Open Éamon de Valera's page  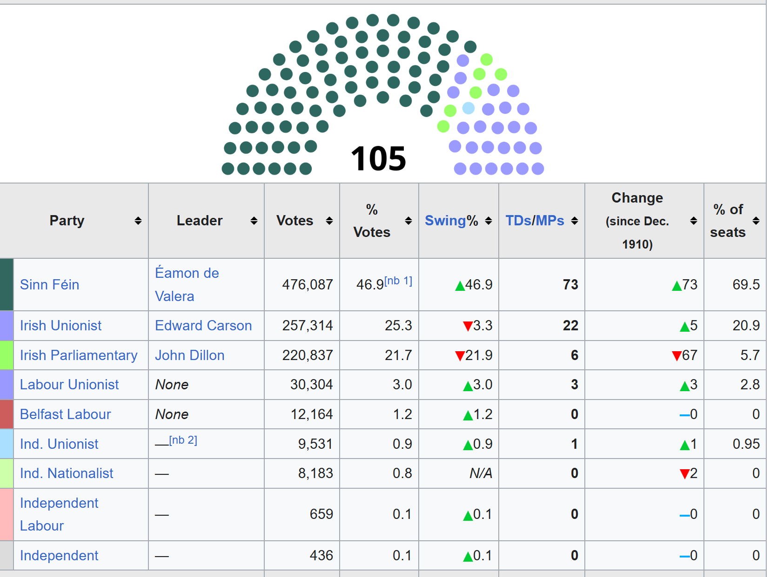coord(187,283)
